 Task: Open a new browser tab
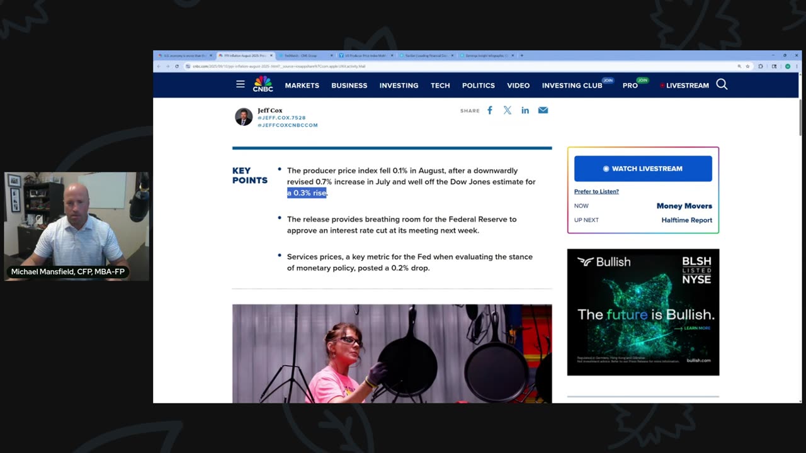point(521,55)
